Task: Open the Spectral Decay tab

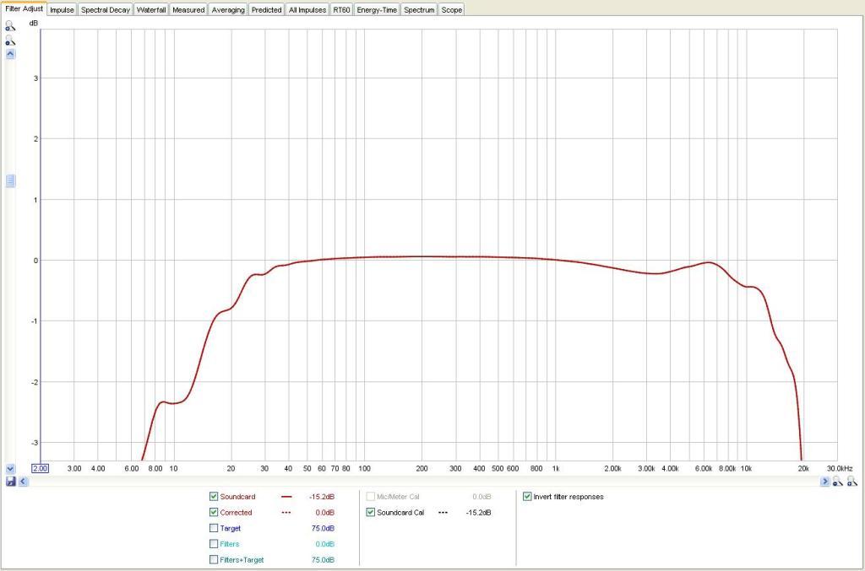Action: (x=106, y=10)
